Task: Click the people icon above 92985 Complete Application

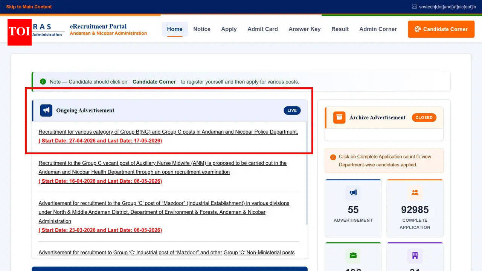Action: click(415, 193)
